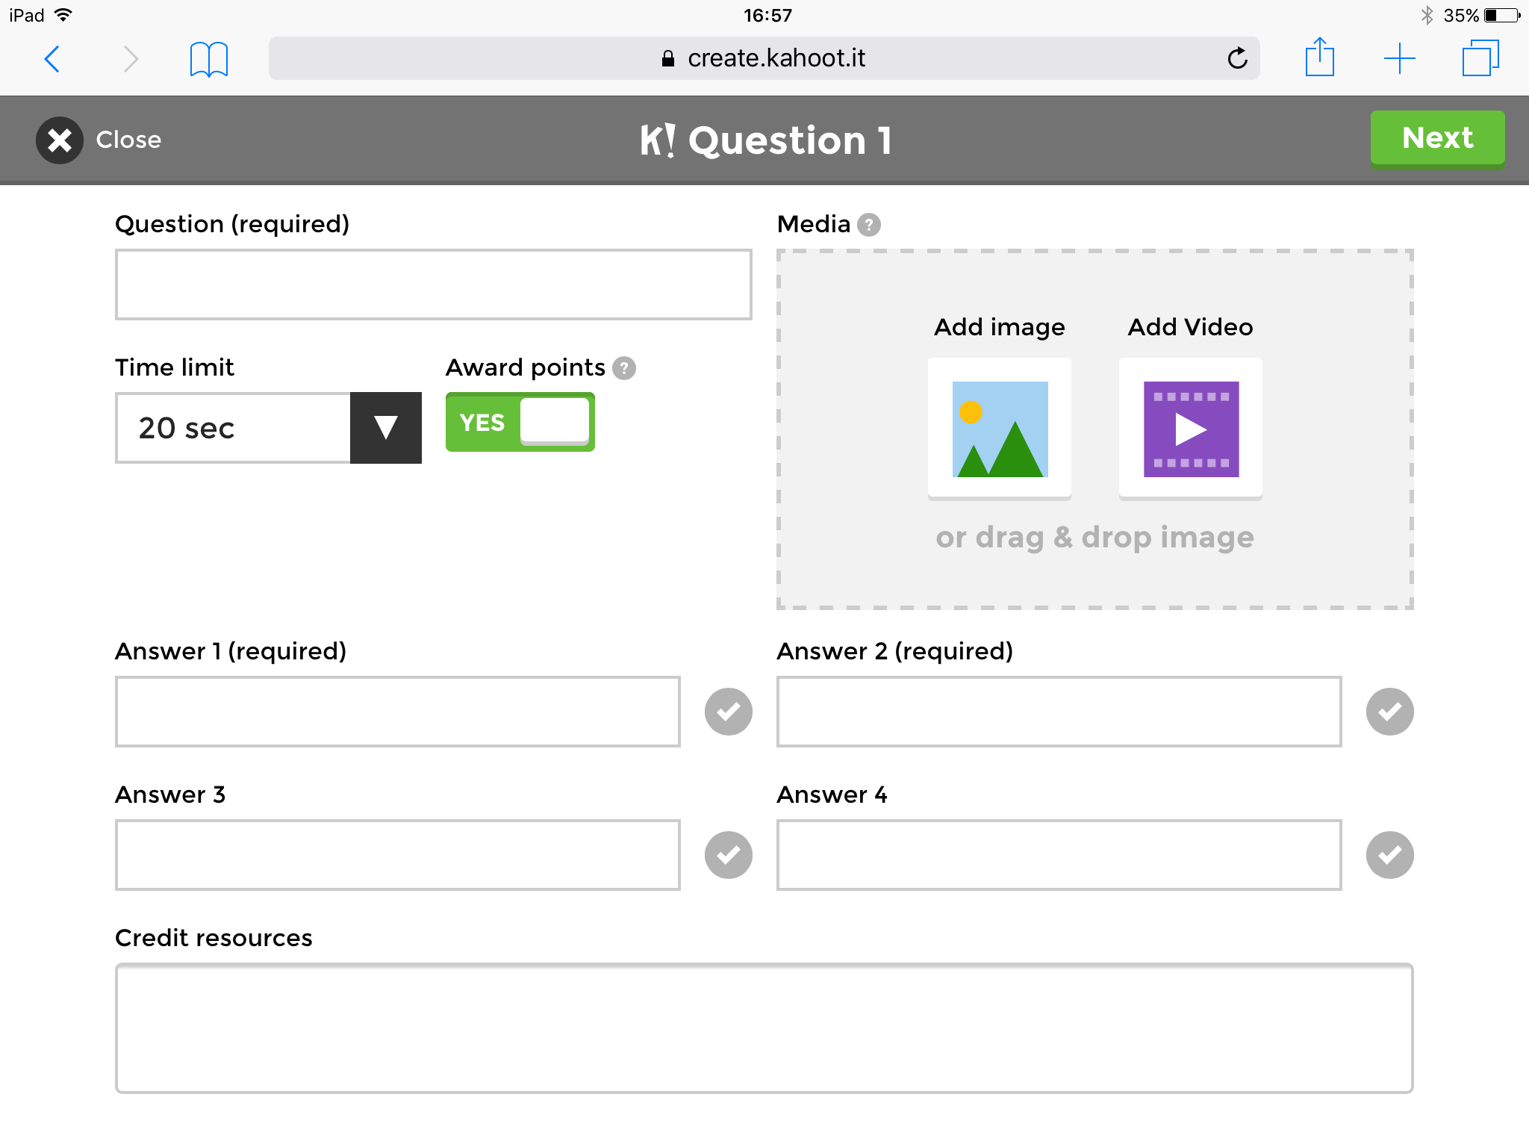Open a new Safari tab
Viewport: 1529px width, 1147px height.
click(x=1400, y=57)
